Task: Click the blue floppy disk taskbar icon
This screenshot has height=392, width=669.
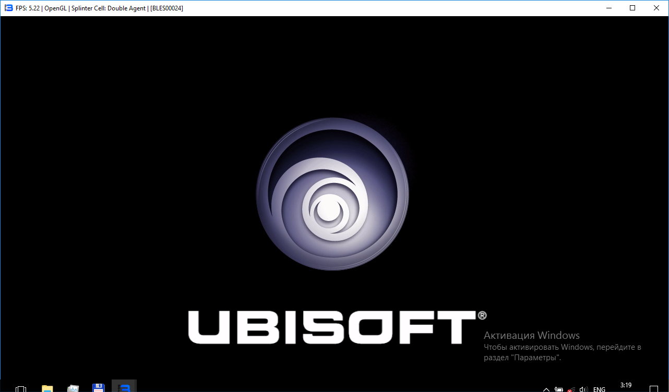Action: click(98, 388)
